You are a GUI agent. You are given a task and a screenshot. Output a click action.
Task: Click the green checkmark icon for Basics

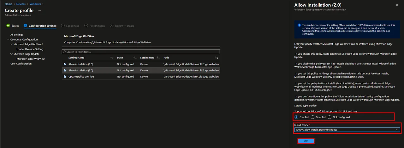click(8, 26)
